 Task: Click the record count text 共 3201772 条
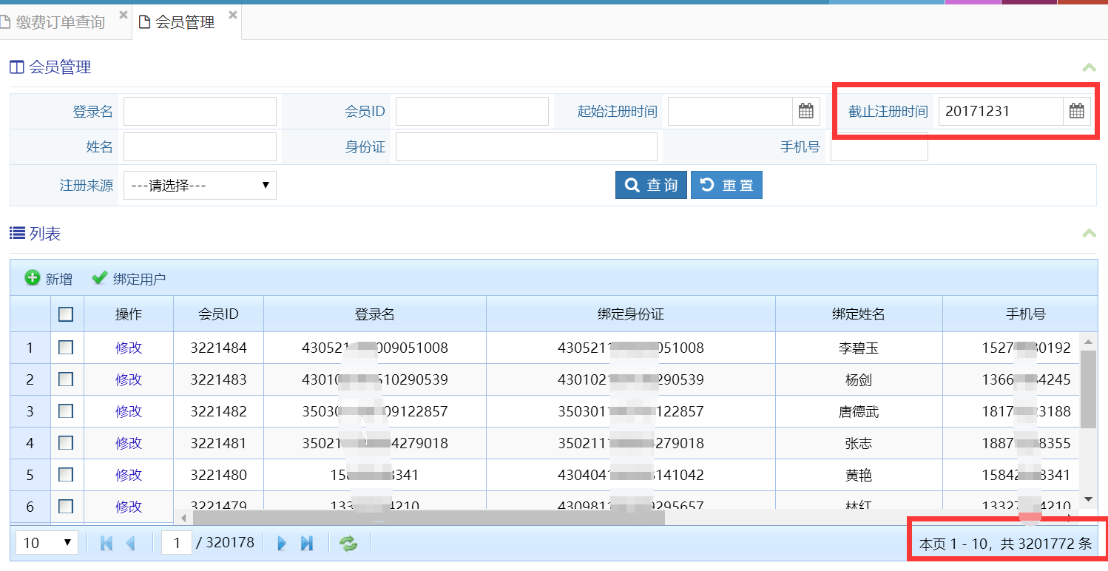(x=1047, y=544)
